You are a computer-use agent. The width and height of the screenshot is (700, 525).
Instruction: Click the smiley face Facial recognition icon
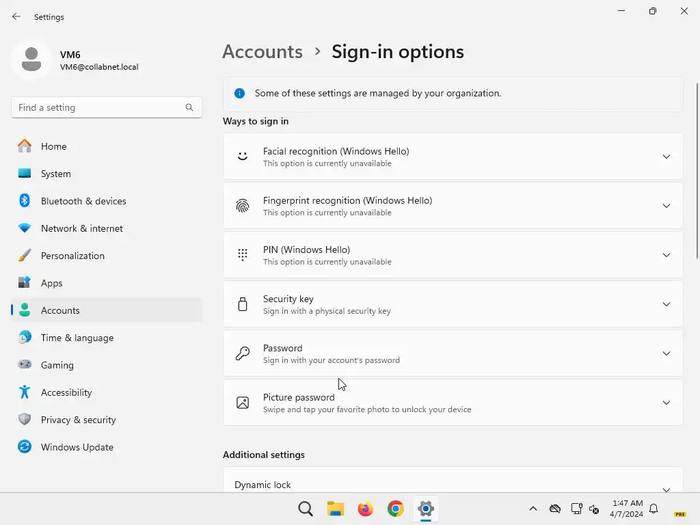(x=243, y=157)
